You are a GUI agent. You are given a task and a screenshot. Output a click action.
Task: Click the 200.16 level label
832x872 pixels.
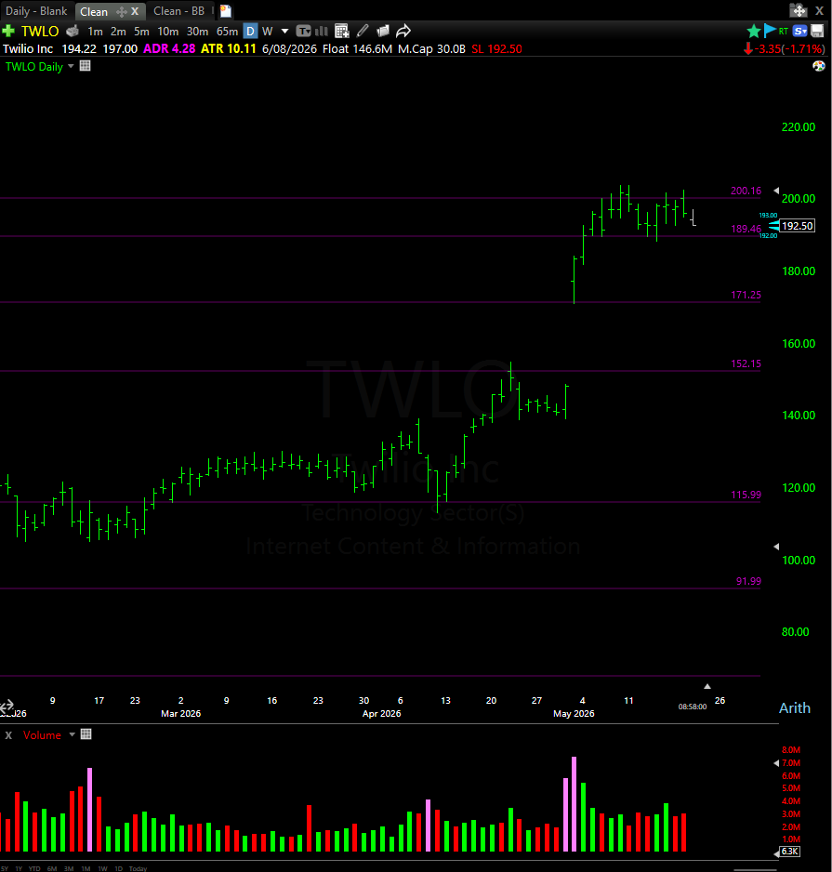pos(746,191)
